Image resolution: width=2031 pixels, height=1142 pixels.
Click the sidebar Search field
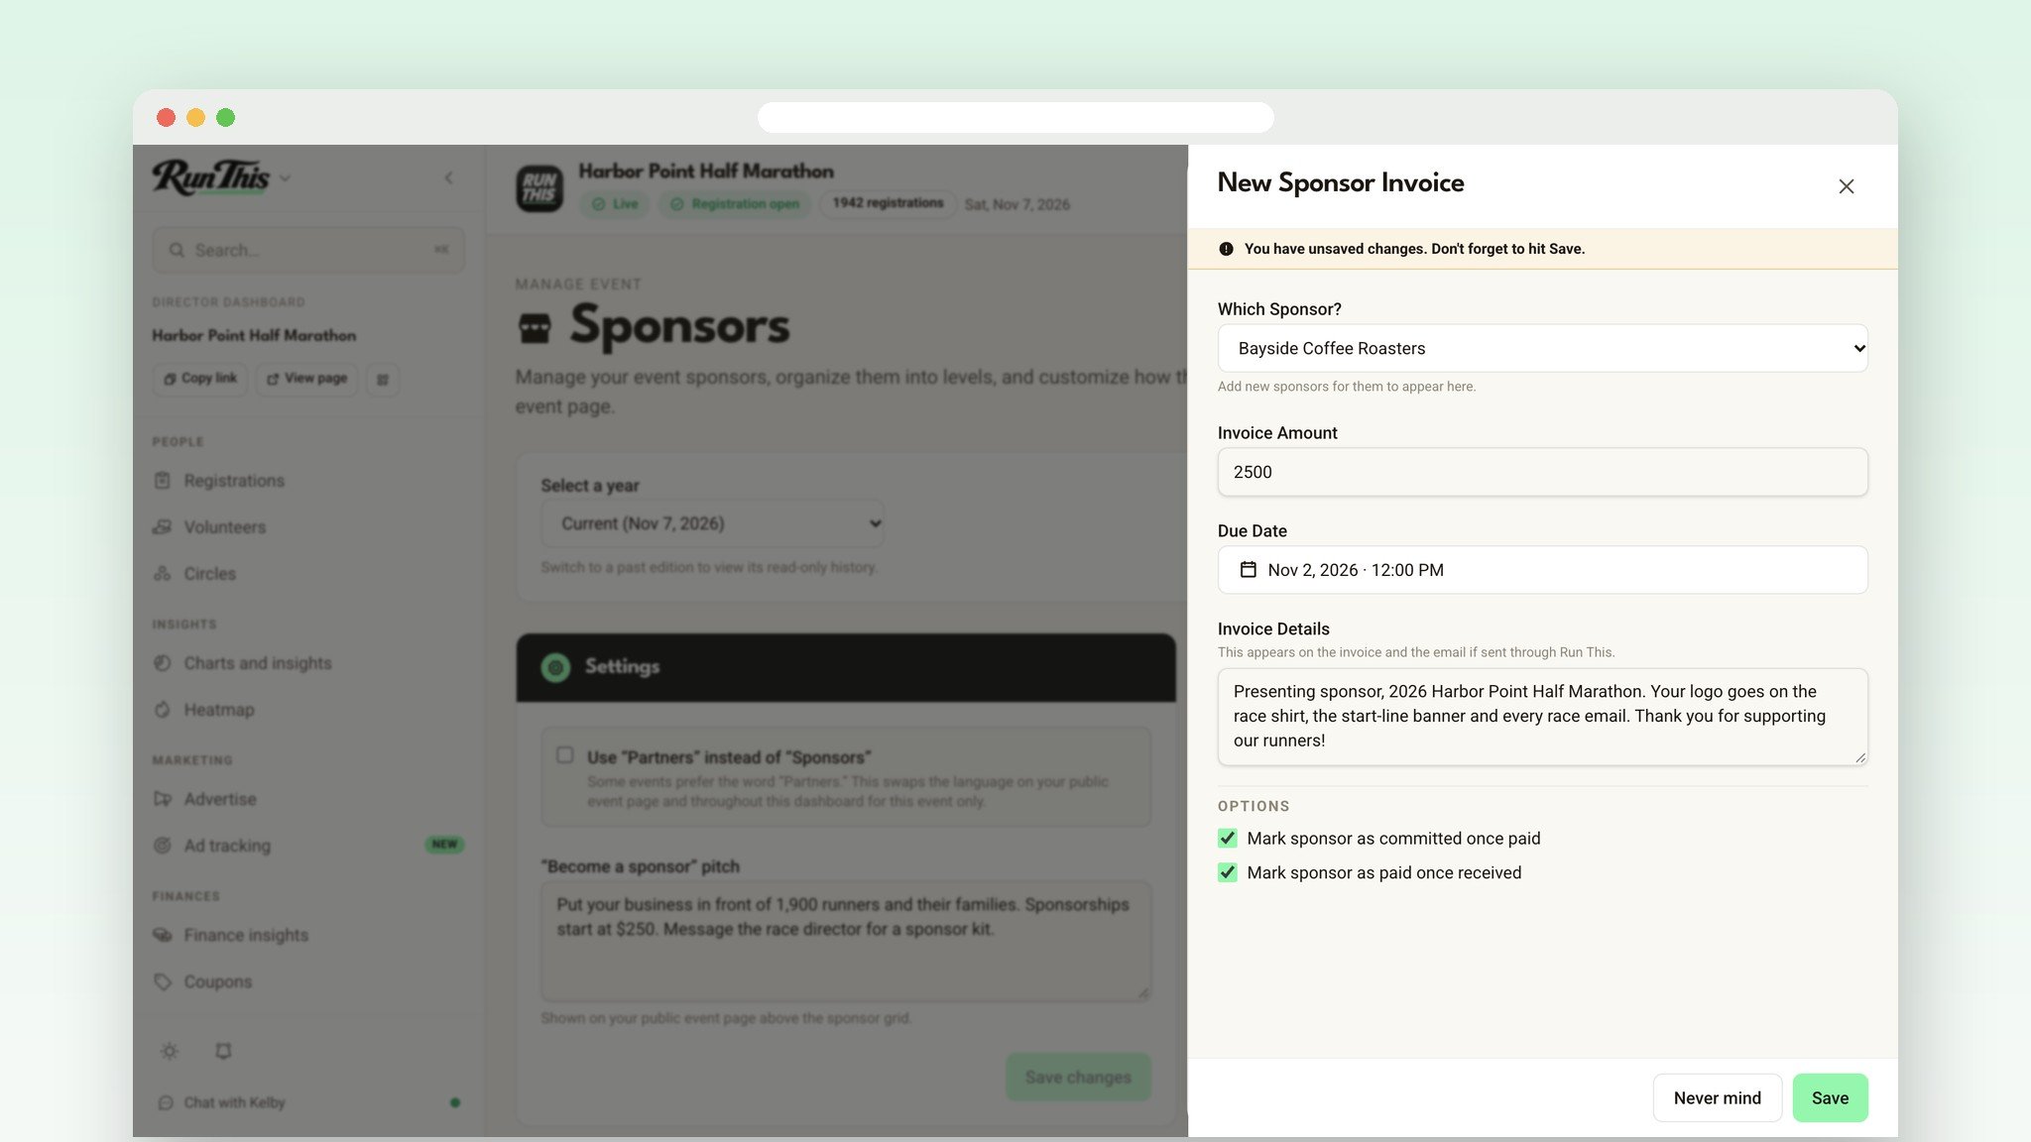308,250
